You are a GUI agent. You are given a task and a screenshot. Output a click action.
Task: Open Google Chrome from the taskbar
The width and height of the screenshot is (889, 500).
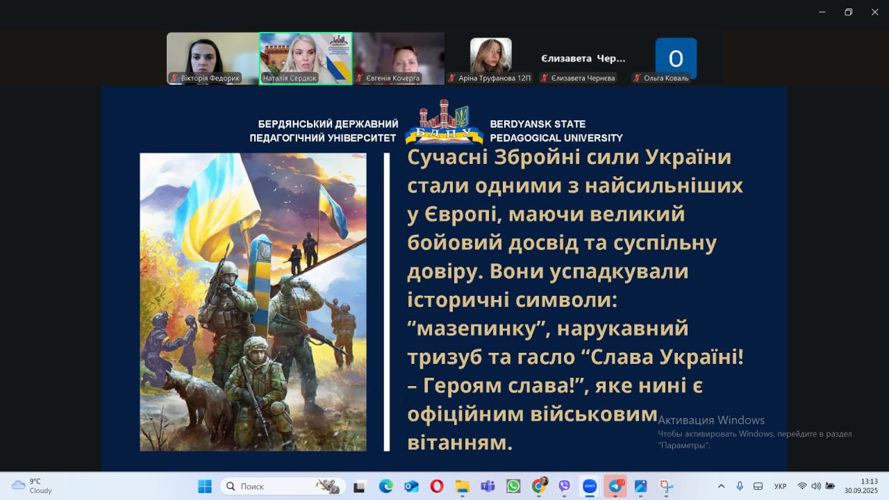pyautogui.click(x=539, y=486)
